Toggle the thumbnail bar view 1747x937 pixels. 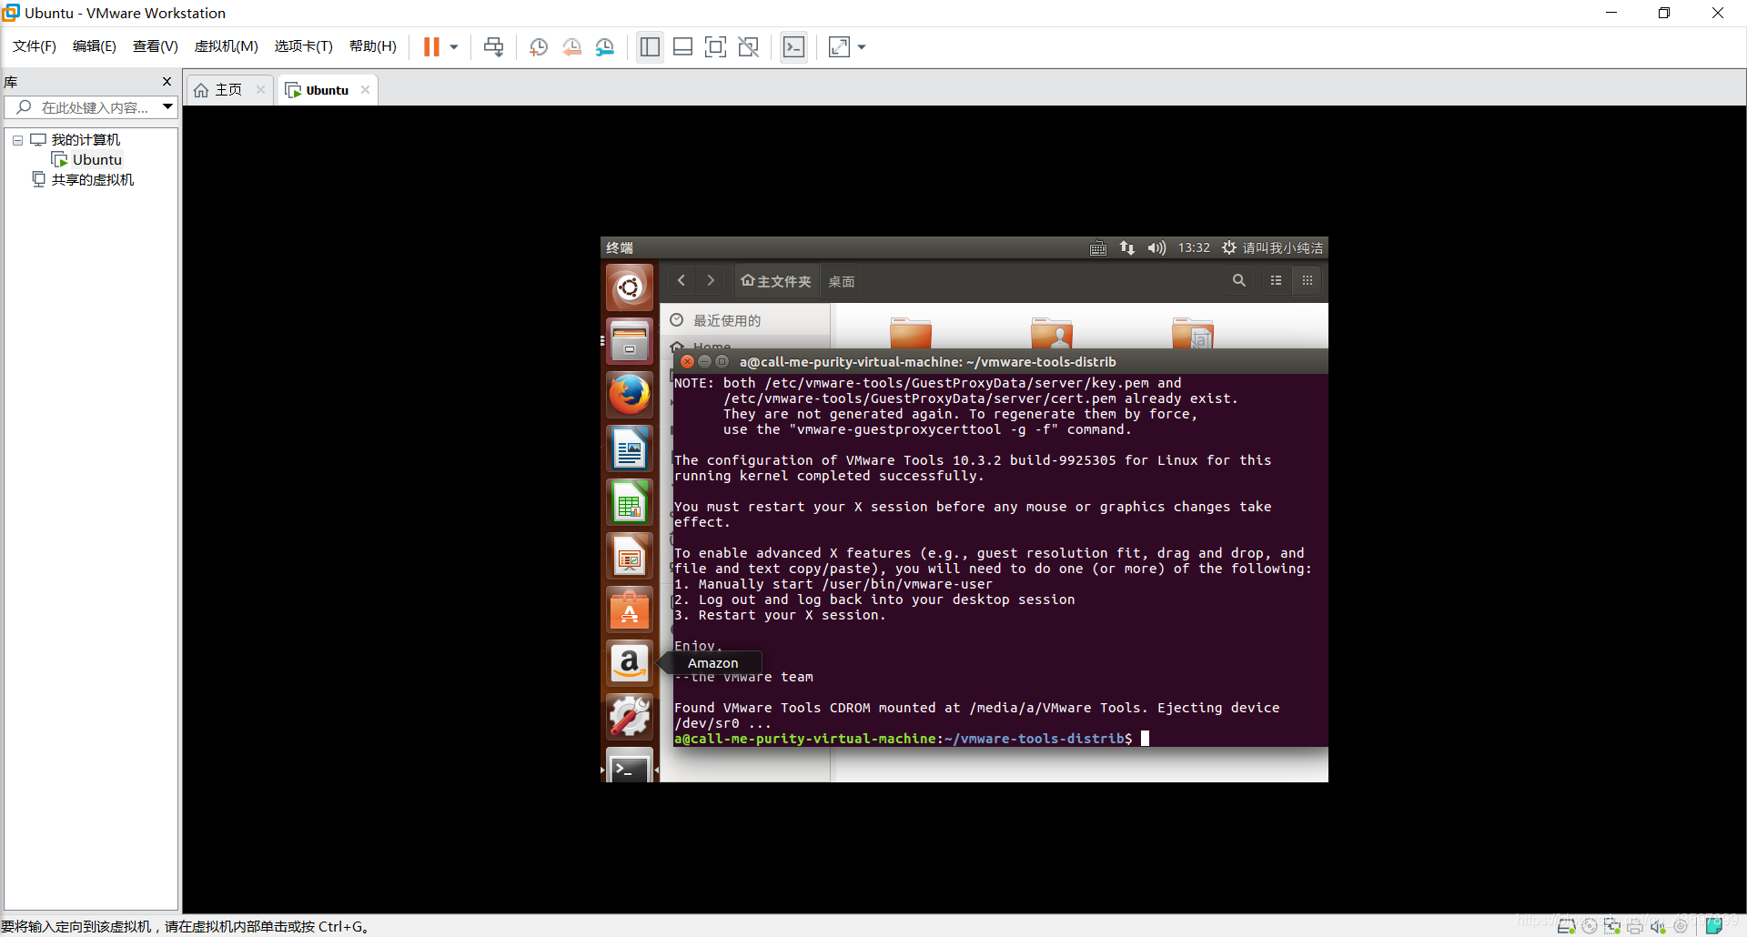(x=682, y=47)
